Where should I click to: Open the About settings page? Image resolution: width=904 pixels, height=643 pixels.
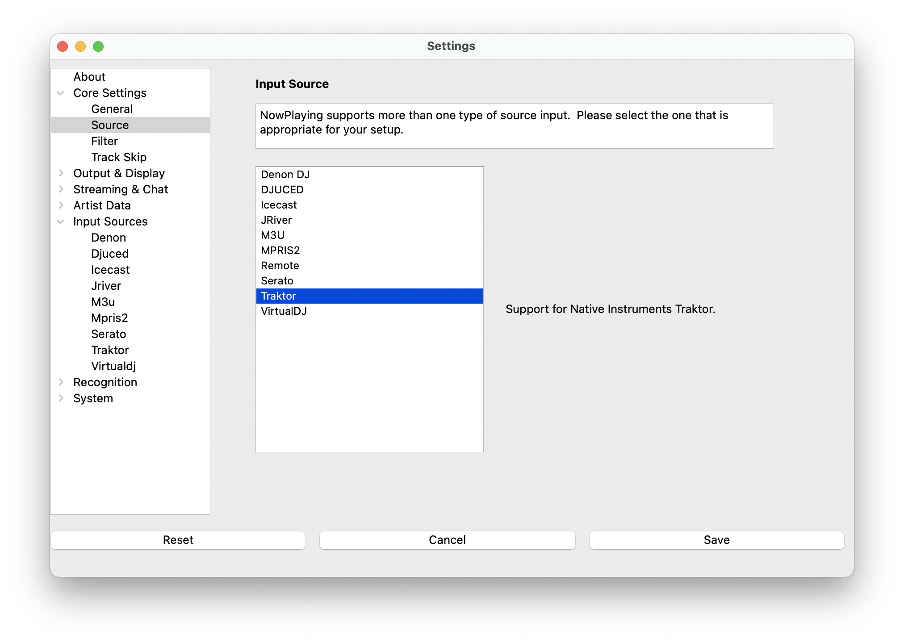click(x=89, y=76)
